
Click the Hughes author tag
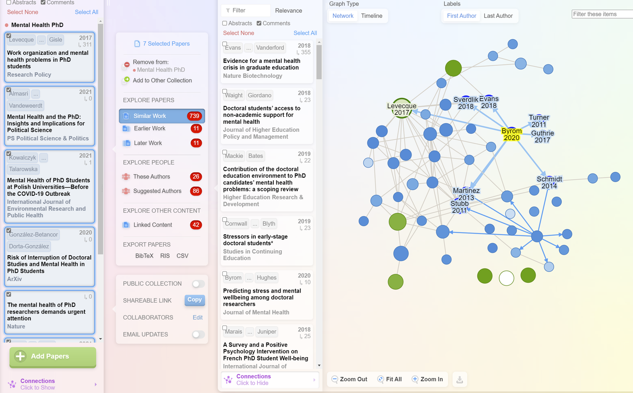267,278
